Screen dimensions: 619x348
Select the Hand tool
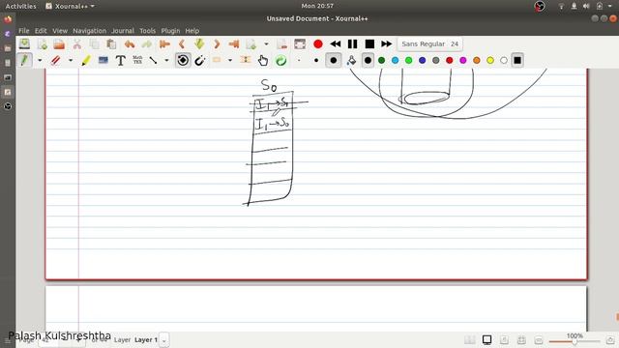pyautogui.click(x=263, y=60)
